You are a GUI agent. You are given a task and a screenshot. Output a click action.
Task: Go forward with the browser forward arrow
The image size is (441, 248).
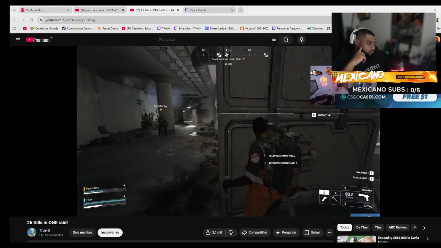click(23, 20)
